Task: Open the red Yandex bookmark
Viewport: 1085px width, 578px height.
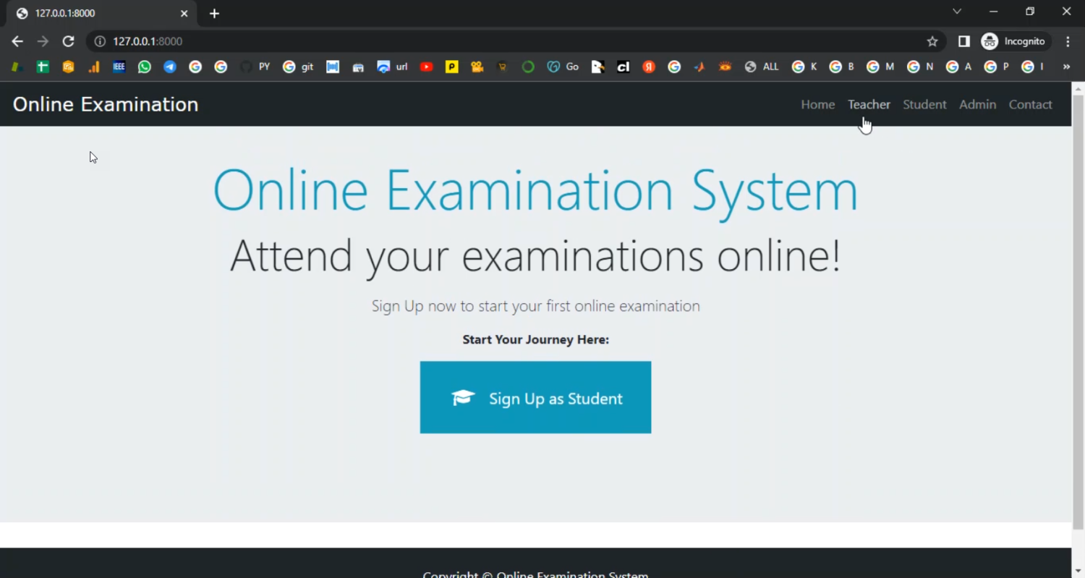Action: (649, 67)
